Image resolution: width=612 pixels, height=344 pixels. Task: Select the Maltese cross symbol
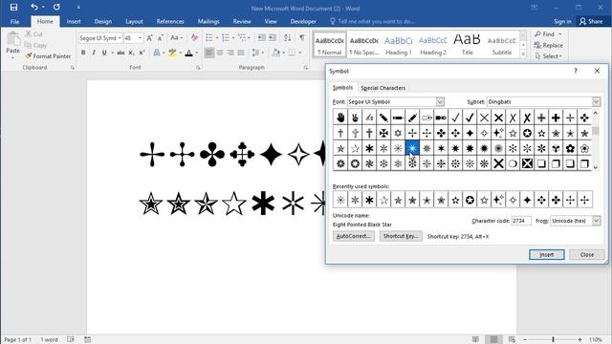pos(383,133)
